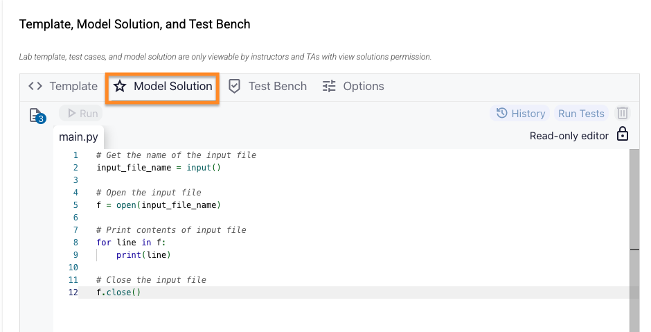Click the Run Tests button

581,114
